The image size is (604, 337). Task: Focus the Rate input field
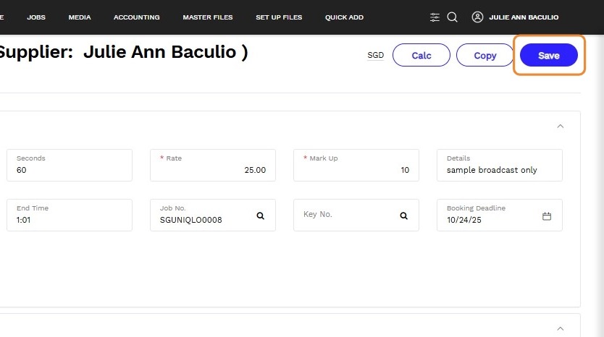(x=213, y=170)
